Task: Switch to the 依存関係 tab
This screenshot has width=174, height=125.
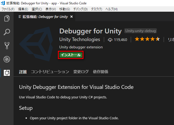Action: pos(101,72)
